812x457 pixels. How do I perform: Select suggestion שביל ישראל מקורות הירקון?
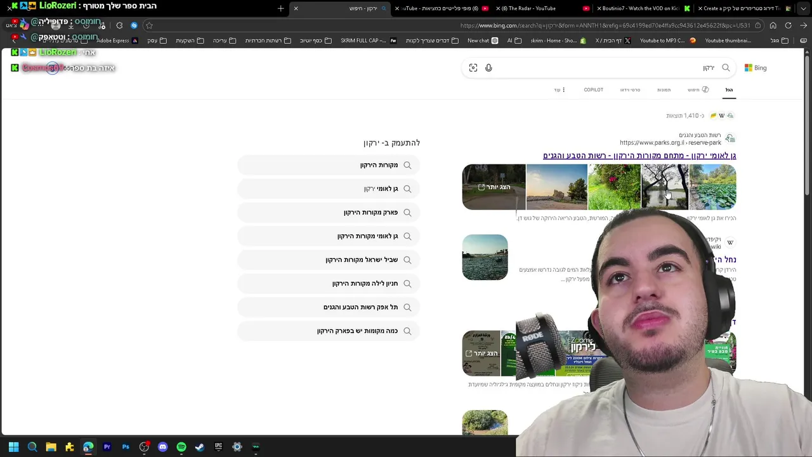[329, 260]
